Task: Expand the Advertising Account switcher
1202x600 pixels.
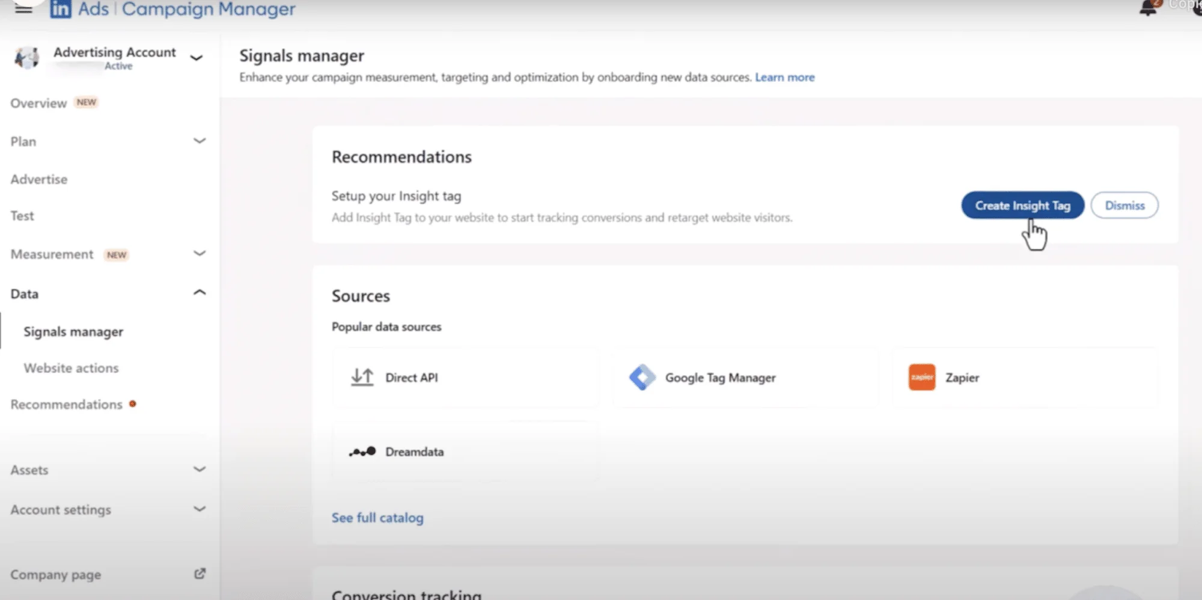Action: point(196,58)
